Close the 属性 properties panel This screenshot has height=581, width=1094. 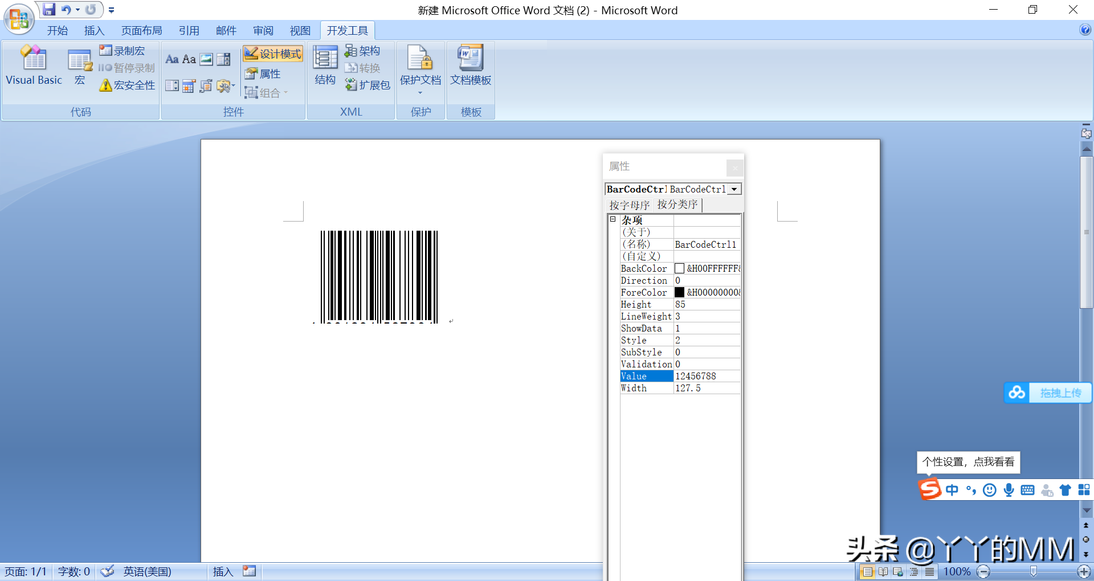point(734,167)
